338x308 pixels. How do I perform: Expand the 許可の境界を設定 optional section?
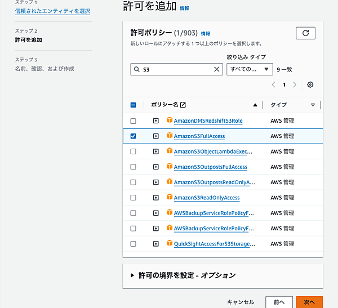coord(132,275)
